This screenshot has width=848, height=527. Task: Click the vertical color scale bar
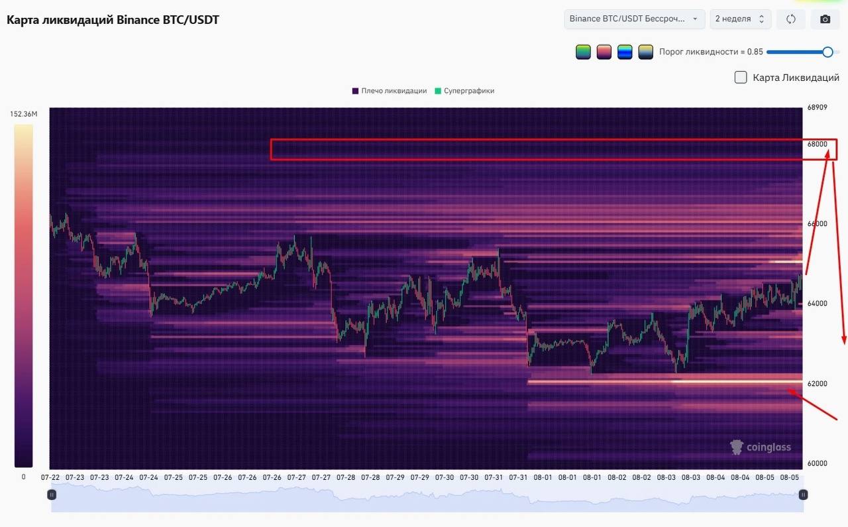[23, 296]
